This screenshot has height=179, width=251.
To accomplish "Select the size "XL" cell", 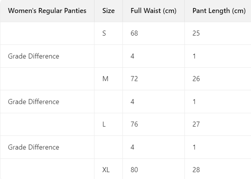I will tap(106, 170).
